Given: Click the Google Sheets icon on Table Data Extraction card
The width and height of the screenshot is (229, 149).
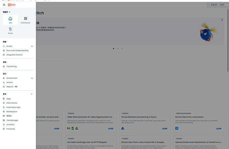Looking at the screenshot, I should point(73,128).
